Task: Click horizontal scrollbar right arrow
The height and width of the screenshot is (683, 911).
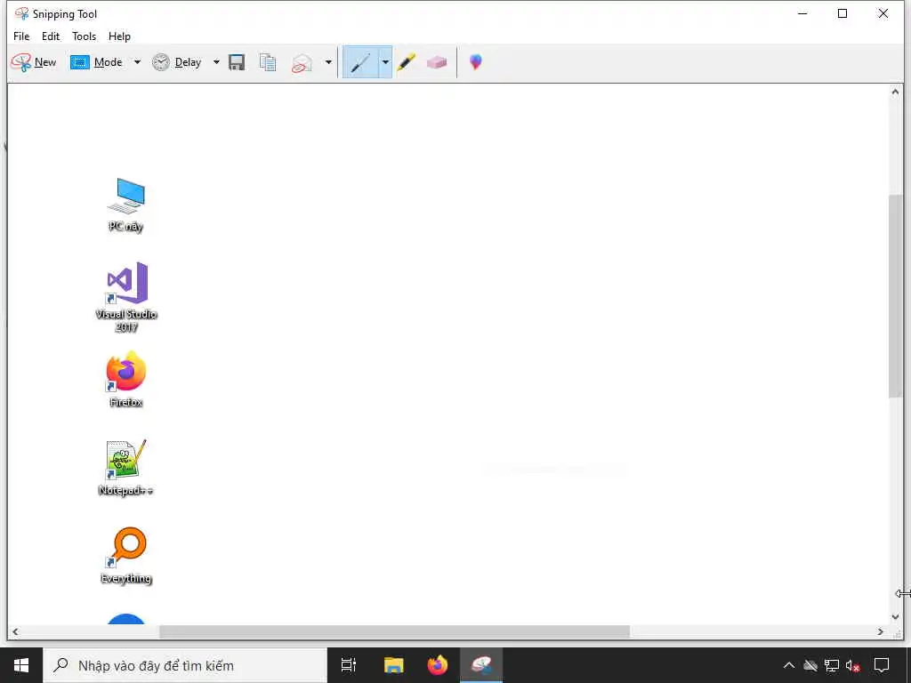Action: pos(881,631)
